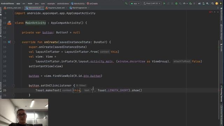The height and width of the screenshot is (126, 224).
Task: Click the AndroidViews breadcrumb
Action: click(x=7, y=3)
